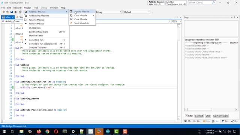This screenshot has height=135, width=240.
Task: Open the Quick Search panel tab icon
Action: pyautogui.click(x=232, y=121)
